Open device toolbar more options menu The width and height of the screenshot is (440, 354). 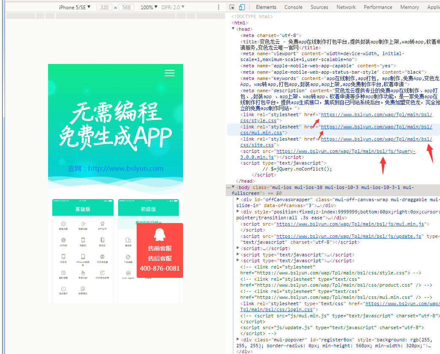tap(219, 7)
